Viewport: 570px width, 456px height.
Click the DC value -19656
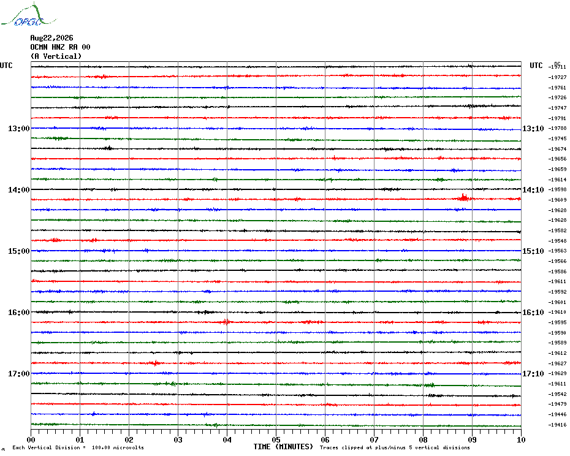coord(557,159)
